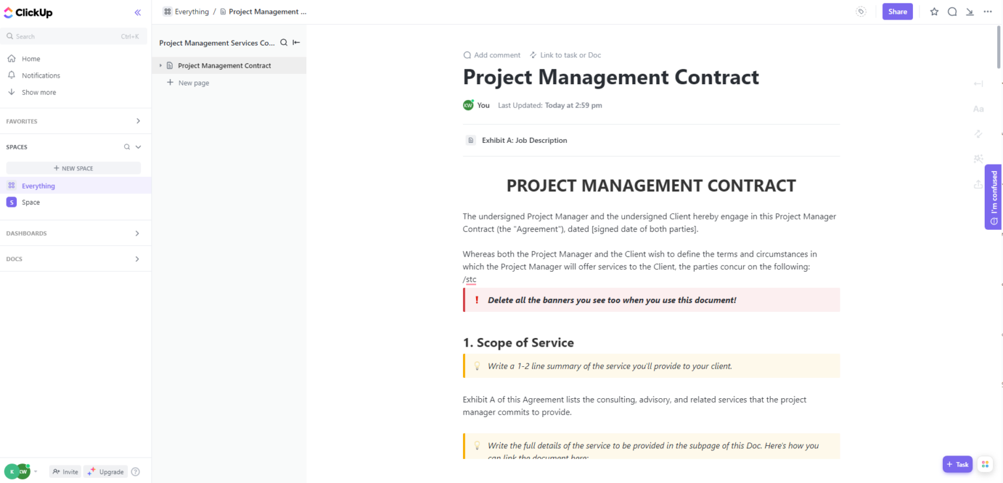Search doc pages via the magnifier icon

283,42
